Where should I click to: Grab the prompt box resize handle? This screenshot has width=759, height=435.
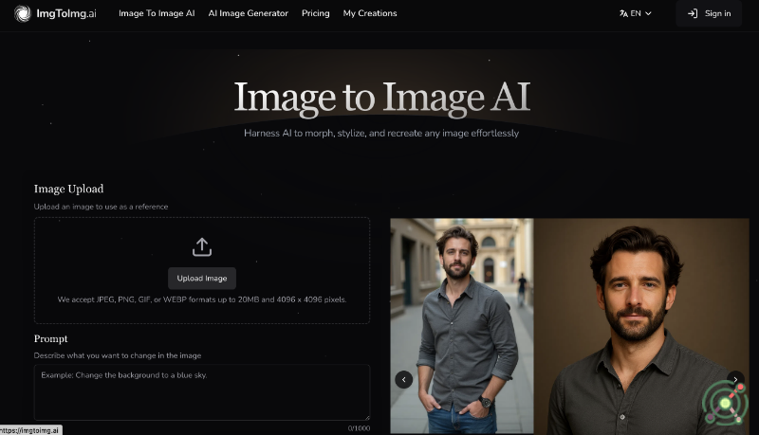pyautogui.click(x=366, y=417)
